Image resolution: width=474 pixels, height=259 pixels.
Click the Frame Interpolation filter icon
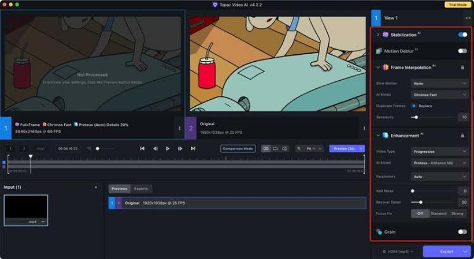385,67
